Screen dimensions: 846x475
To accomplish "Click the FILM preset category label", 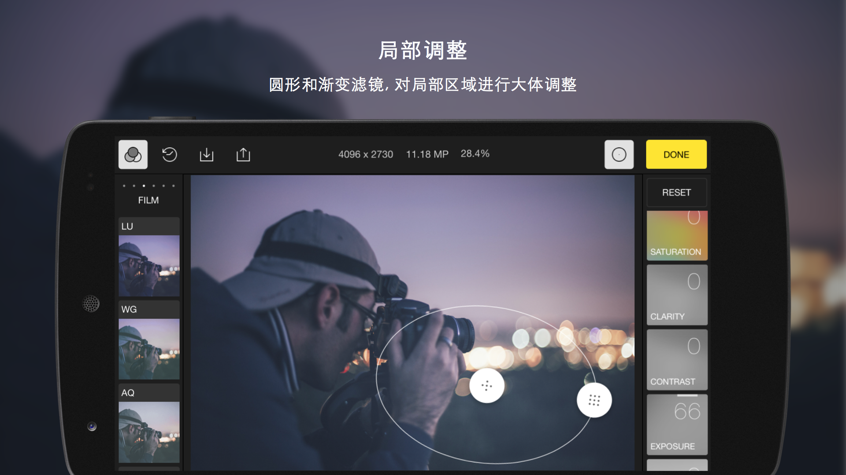I will [148, 200].
